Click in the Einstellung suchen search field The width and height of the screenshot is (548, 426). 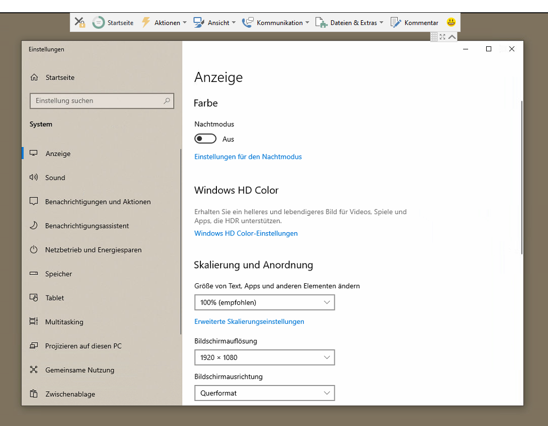pos(102,101)
